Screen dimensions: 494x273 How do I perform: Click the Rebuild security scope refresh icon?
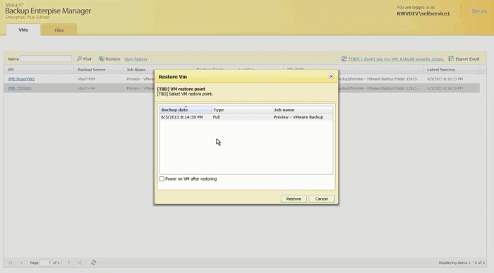pyautogui.click(x=344, y=59)
